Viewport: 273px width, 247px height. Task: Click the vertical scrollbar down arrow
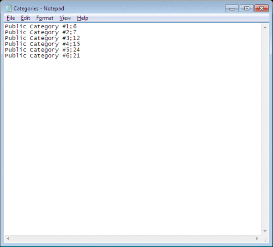(265, 231)
